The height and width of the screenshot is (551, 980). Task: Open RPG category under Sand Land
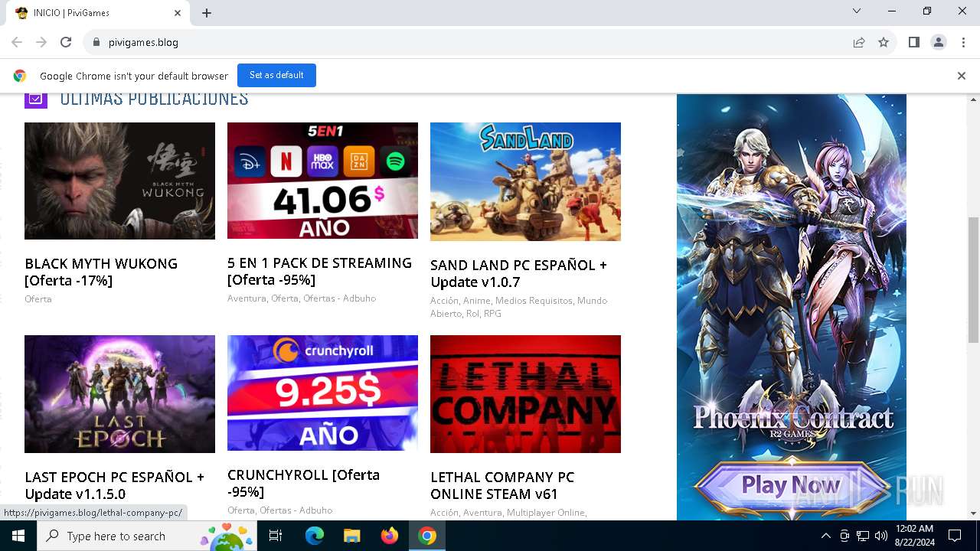(492, 314)
